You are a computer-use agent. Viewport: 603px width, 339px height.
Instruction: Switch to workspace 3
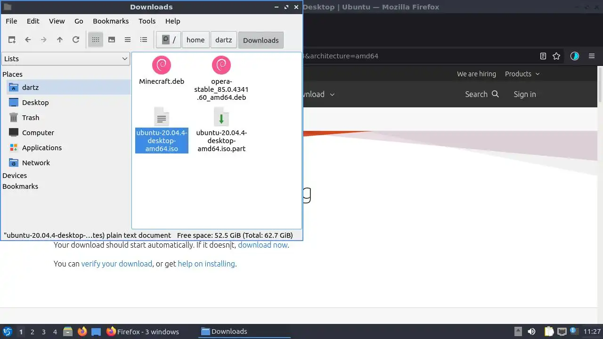[43, 332]
